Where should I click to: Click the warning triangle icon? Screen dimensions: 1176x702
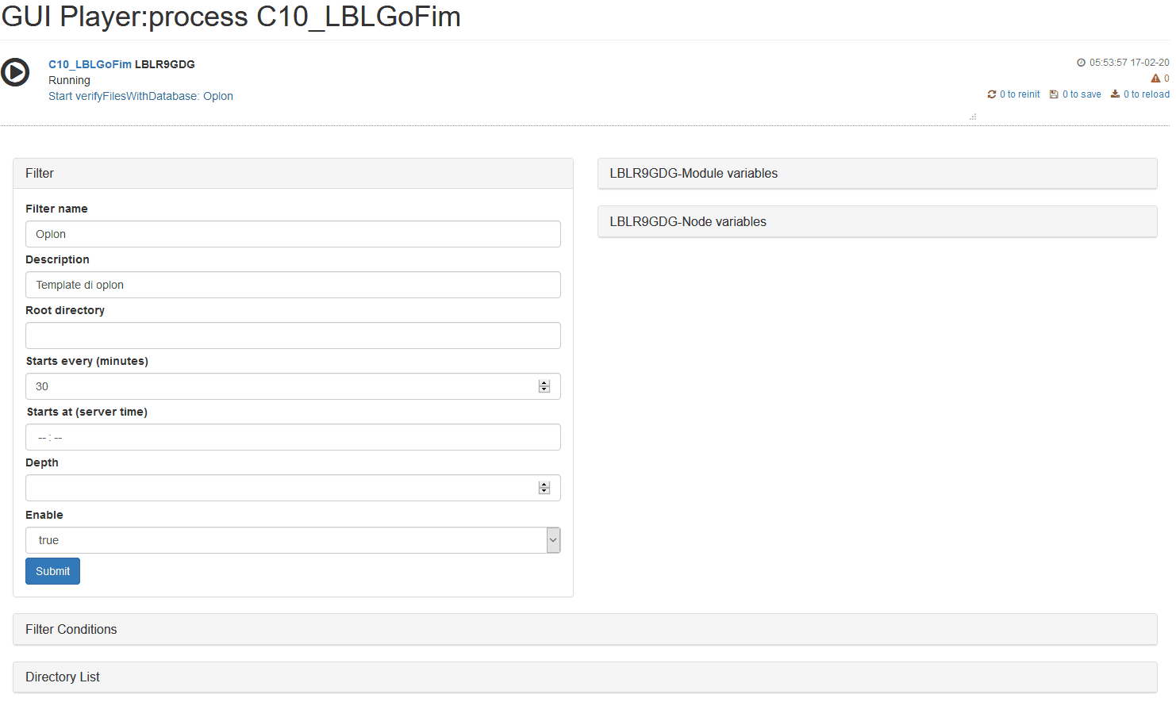[x=1155, y=79]
